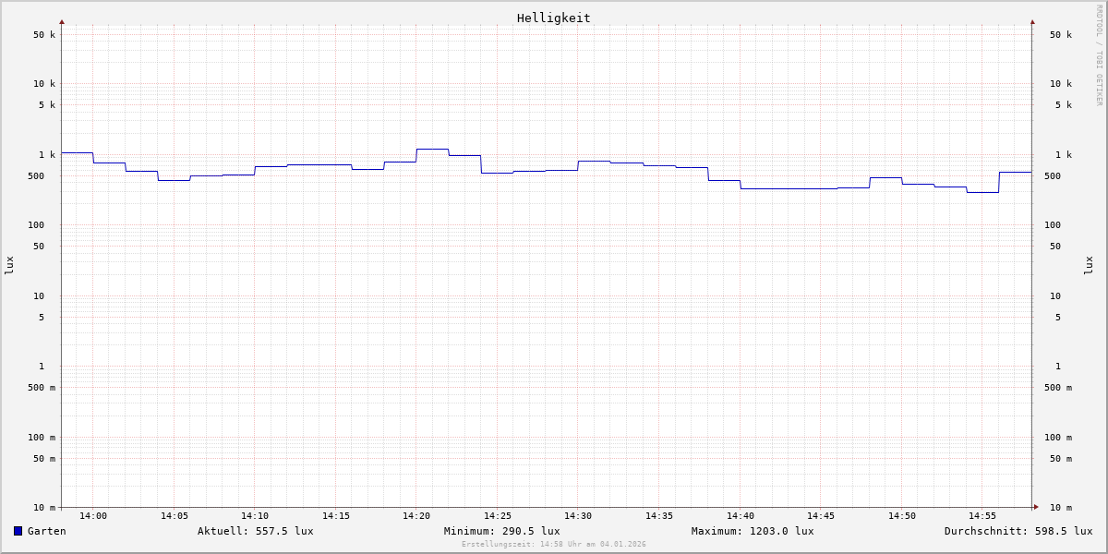
Task: Click the left vertical lux axis title
Action: (x=9, y=266)
